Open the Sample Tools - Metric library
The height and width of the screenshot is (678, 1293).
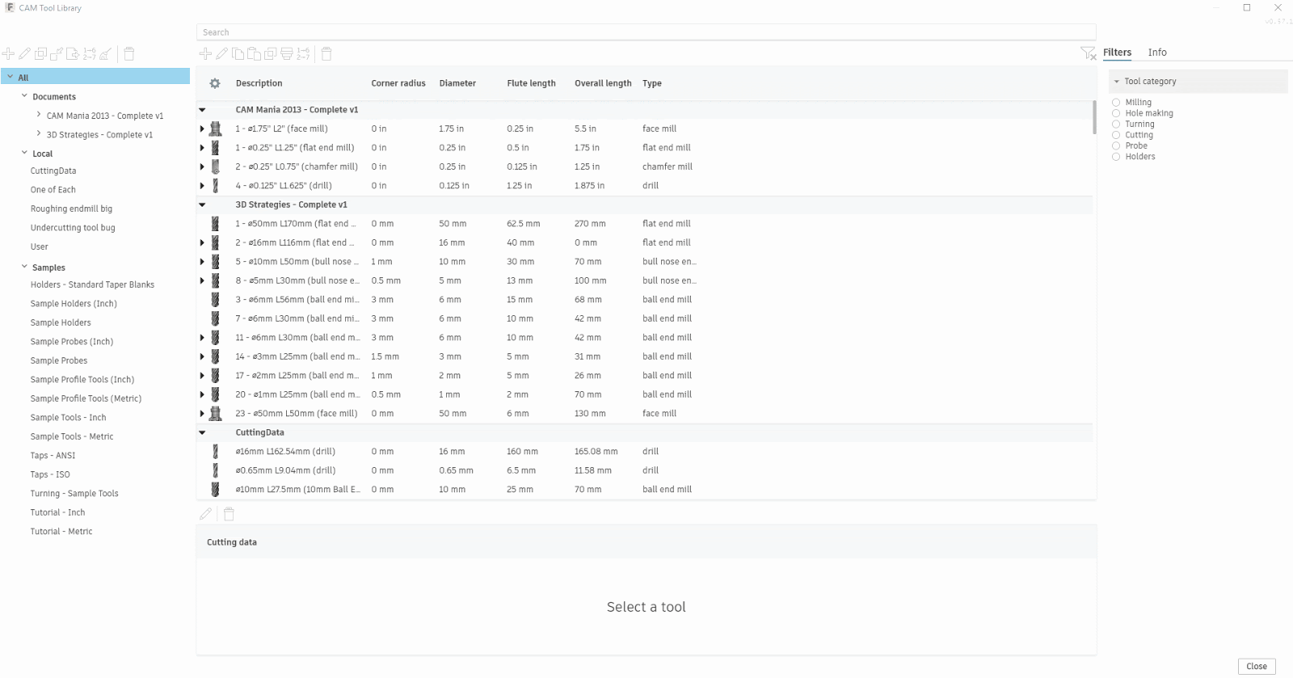(72, 436)
